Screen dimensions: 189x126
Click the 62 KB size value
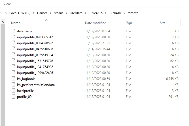(174, 61)
